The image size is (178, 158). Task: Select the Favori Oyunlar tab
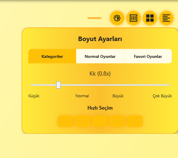coord(148,56)
